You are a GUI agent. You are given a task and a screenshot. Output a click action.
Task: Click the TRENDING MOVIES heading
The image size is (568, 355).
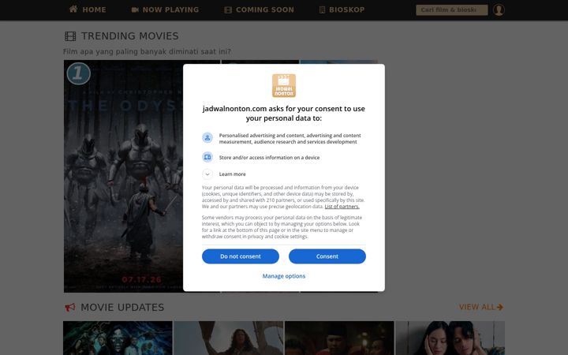pyautogui.click(x=129, y=36)
